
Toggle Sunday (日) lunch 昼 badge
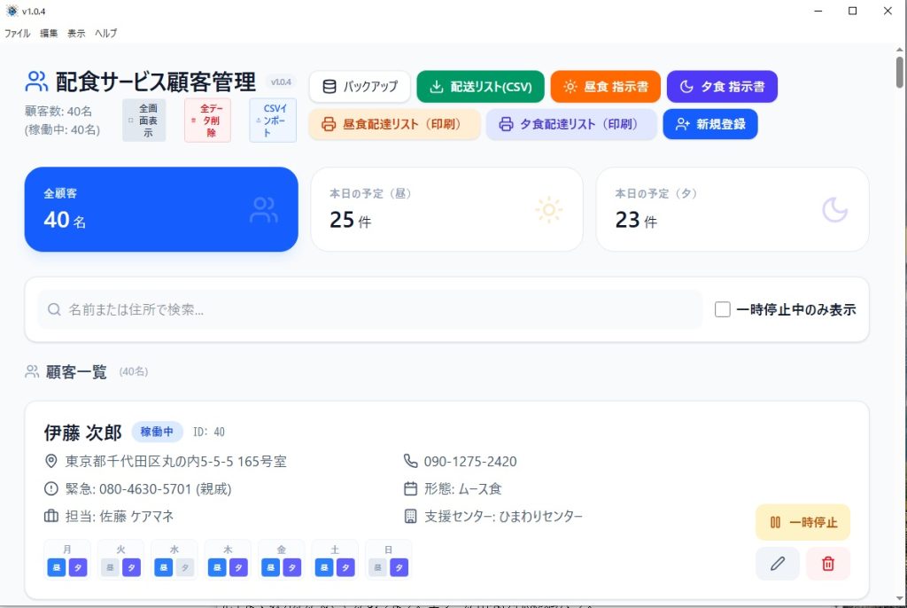pyautogui.click(x=377, y=567)
